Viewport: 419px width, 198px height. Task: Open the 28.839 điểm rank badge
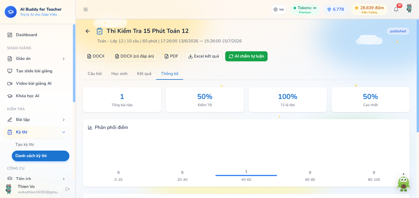[x=369, y=9]
